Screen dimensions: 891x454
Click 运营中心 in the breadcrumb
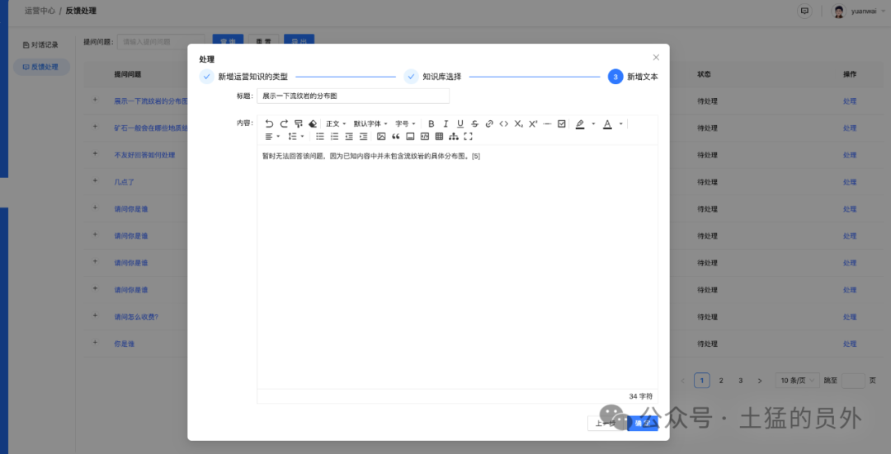click(40, 11)
